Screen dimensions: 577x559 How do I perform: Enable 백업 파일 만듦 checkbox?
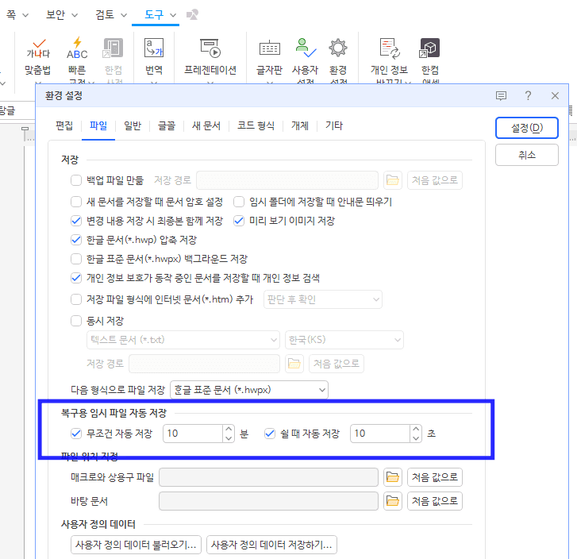pyautogui.click(x=76, y=180)
